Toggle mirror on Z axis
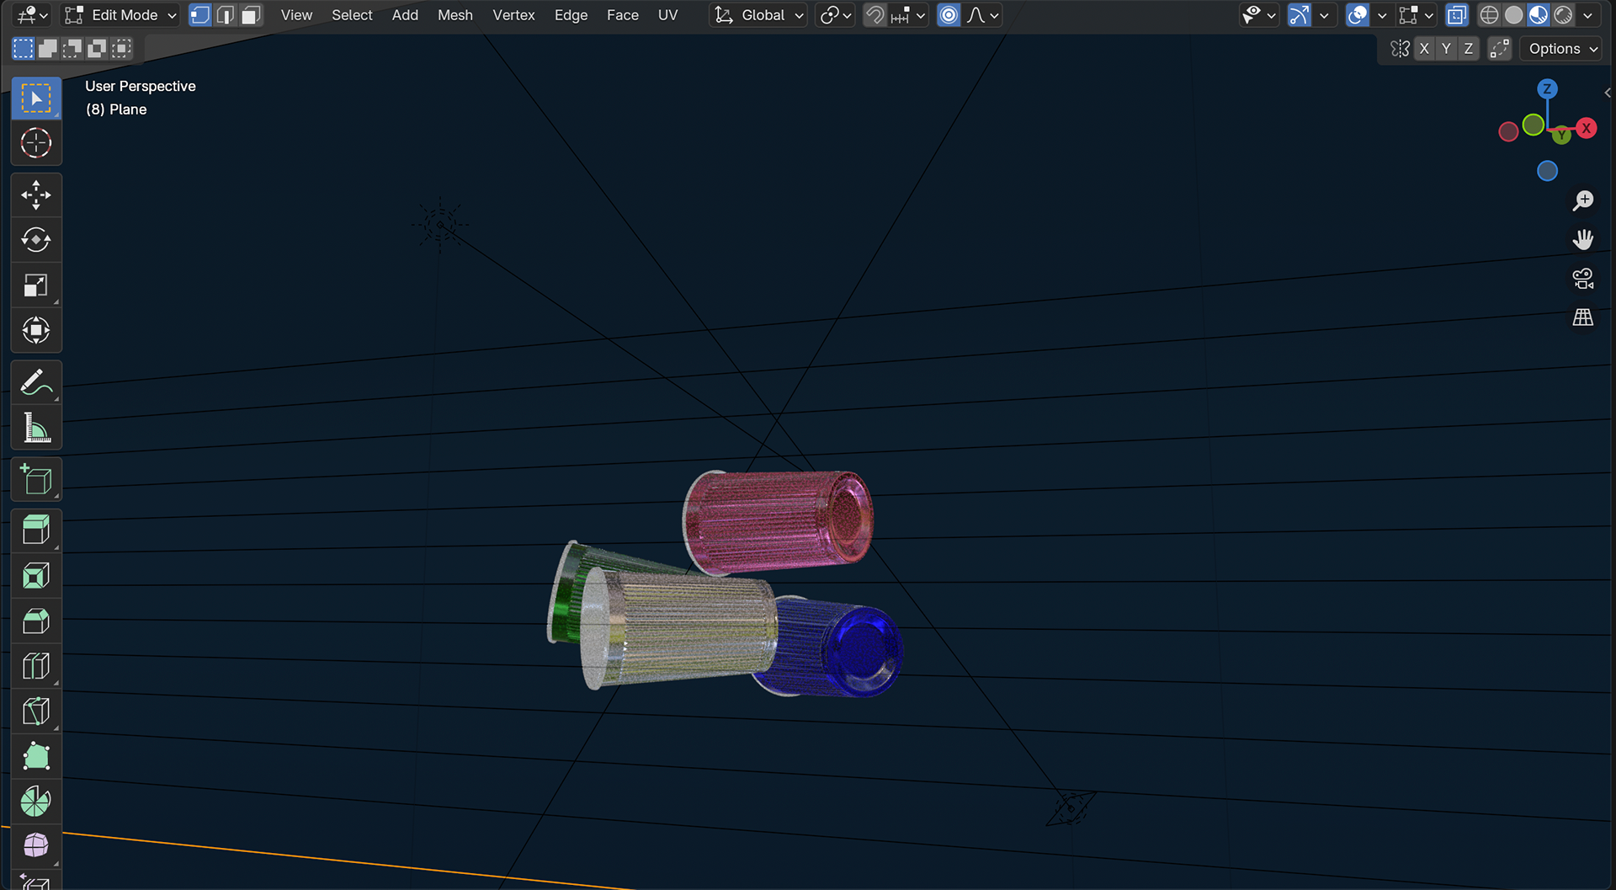1616x890 pixels. [x=1469, y=49]
